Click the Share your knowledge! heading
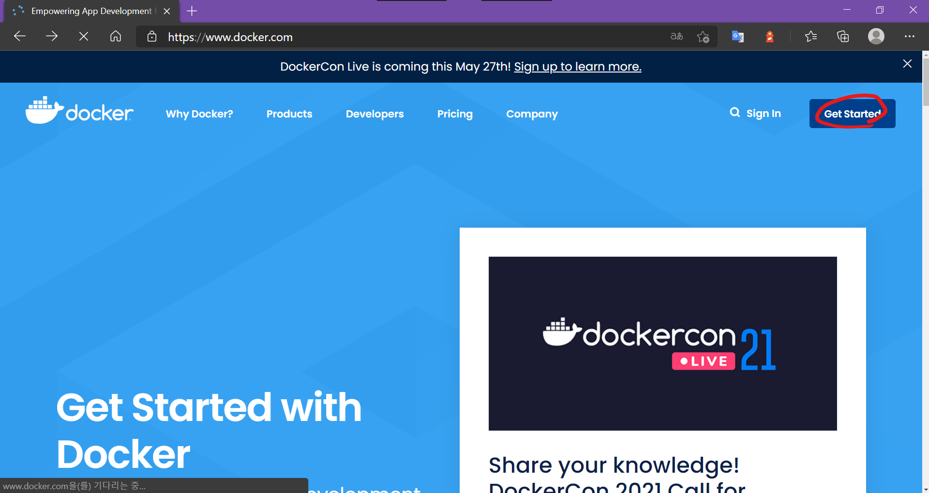The height and width of the screenshot is (493, 929). [x=614, y=465]
